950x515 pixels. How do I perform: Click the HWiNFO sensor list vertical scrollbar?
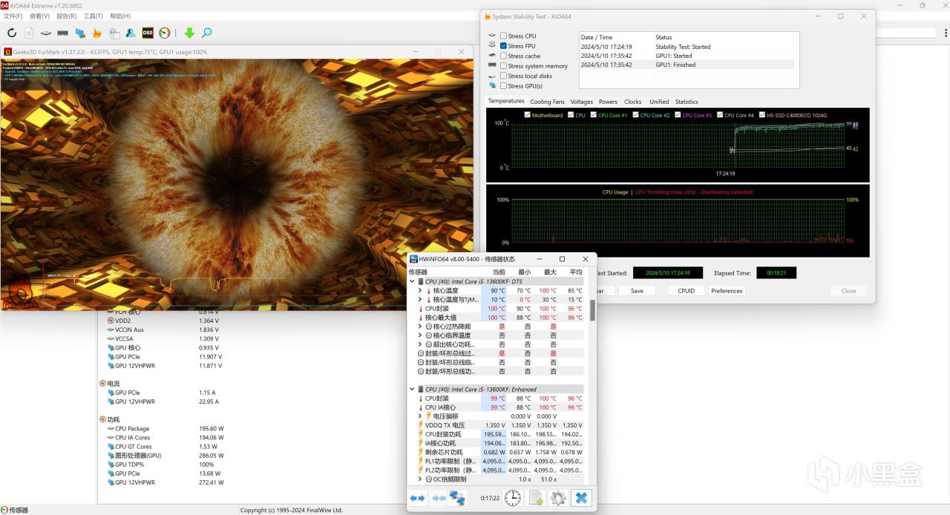click(x=592, y=310)
